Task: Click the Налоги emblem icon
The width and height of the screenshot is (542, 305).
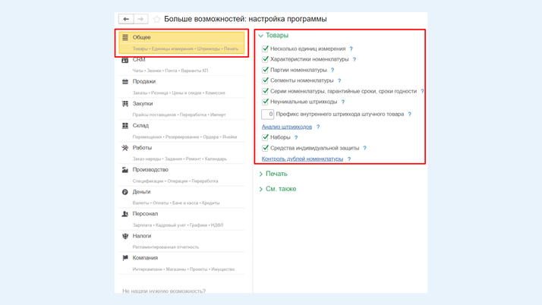Action: pyautogui.click(x=125, y=236)
